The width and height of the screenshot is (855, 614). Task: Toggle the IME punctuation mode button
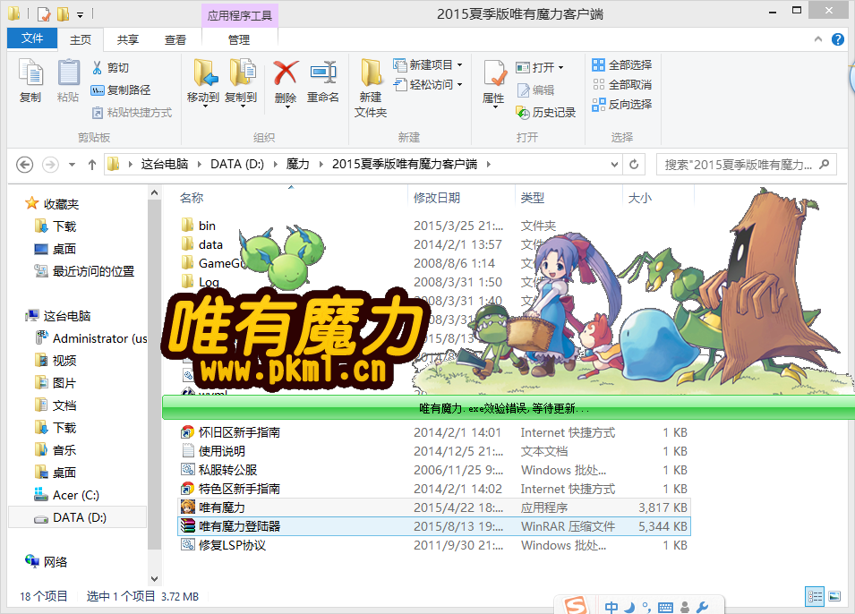click(646, 607)
